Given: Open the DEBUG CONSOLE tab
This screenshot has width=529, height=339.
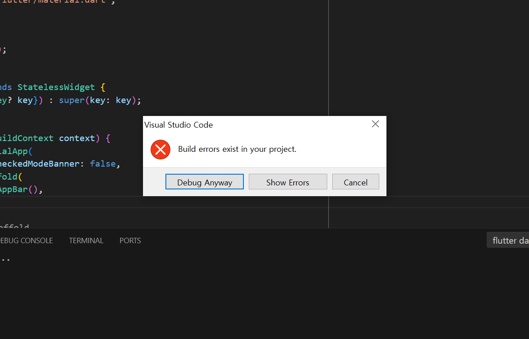Looking at the screenshot, I should pos(26,240).
